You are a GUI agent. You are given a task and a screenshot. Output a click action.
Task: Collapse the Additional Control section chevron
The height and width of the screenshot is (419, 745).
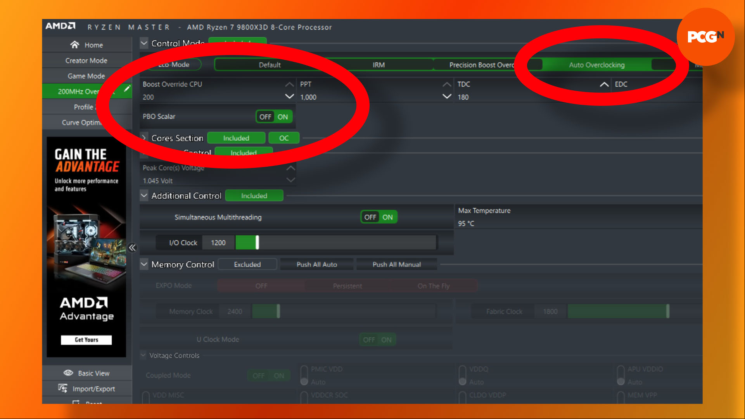(144, 195)
